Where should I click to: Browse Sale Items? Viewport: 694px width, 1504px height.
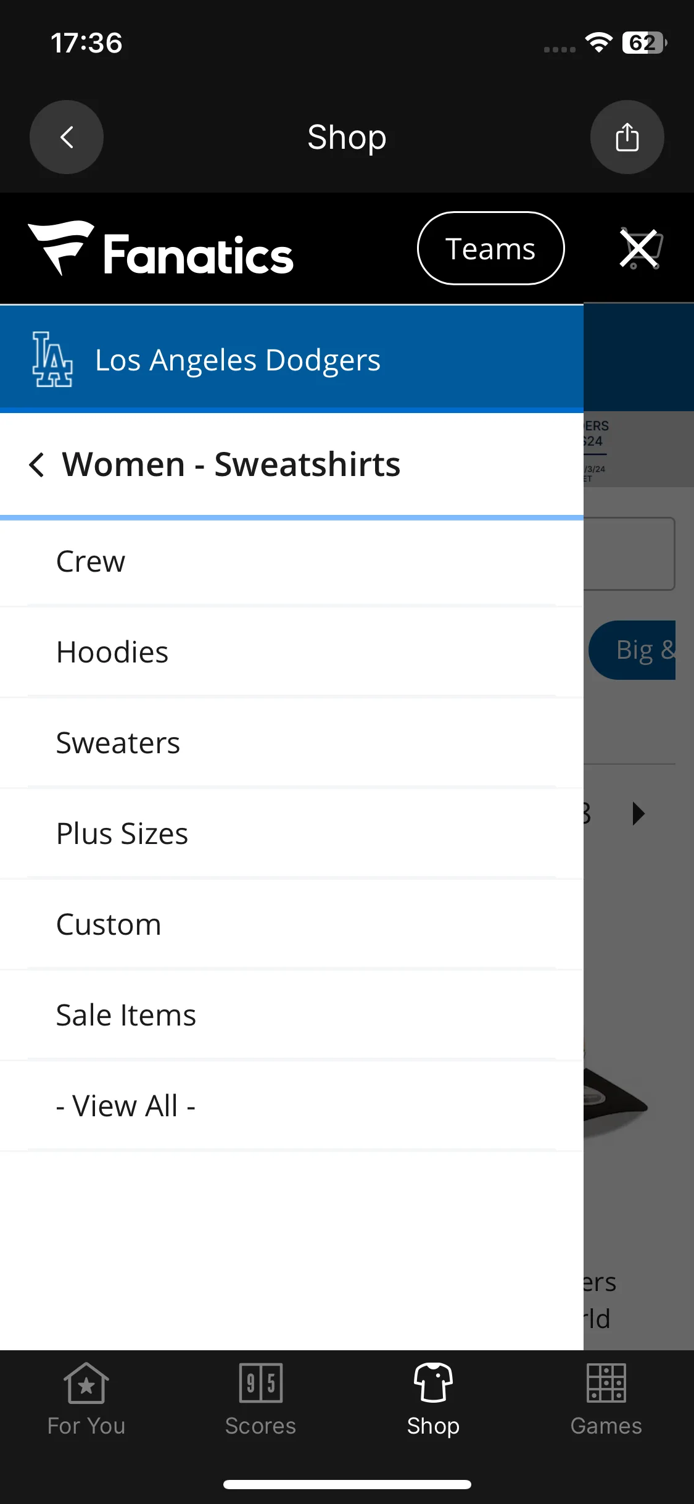tap(292, 1015)
